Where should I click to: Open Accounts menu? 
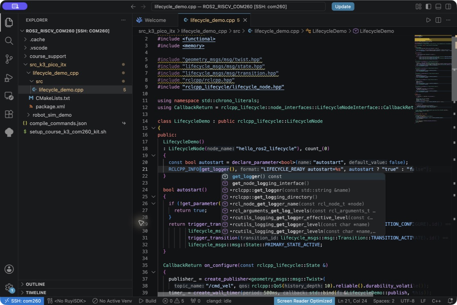(x=9, y=269)
